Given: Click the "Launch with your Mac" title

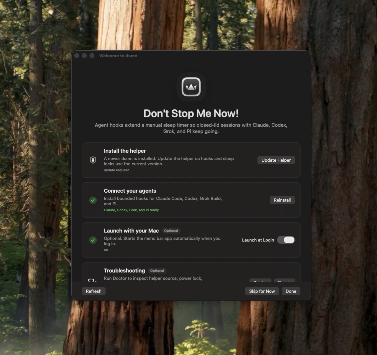Looking at the screenshot, I should tap(131, 231).
